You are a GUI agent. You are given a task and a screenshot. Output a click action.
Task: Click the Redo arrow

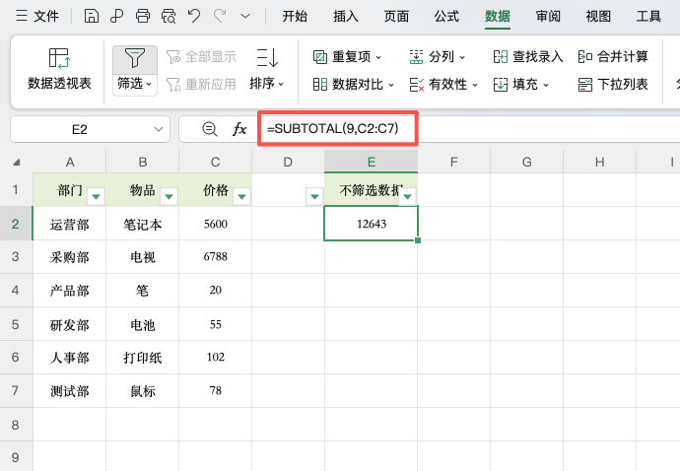(x=220, y=17)
